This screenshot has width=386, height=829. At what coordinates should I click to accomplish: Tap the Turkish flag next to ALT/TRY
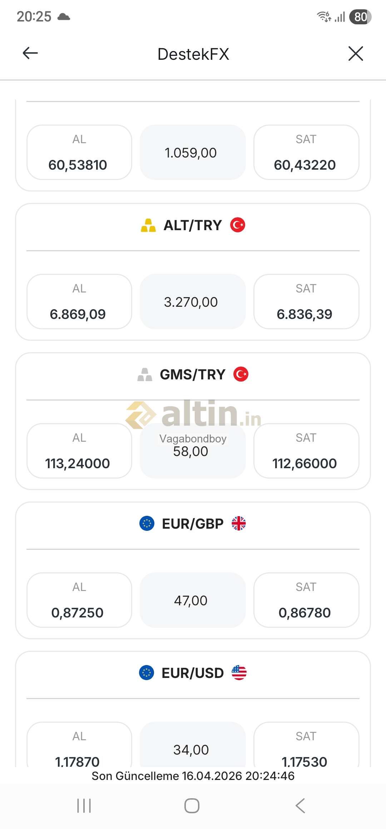tap(238, 225)
